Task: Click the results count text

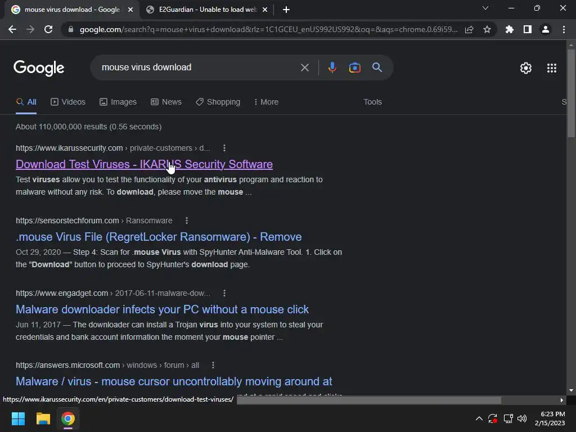Action: [88, 127]
